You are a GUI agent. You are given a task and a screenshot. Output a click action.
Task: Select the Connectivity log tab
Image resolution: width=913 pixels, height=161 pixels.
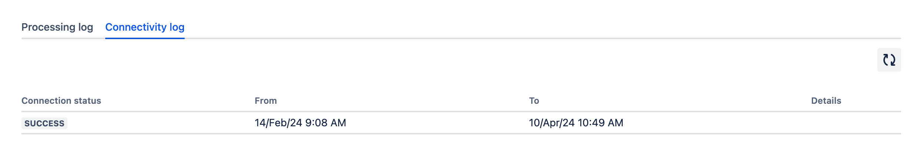point(145,27)
